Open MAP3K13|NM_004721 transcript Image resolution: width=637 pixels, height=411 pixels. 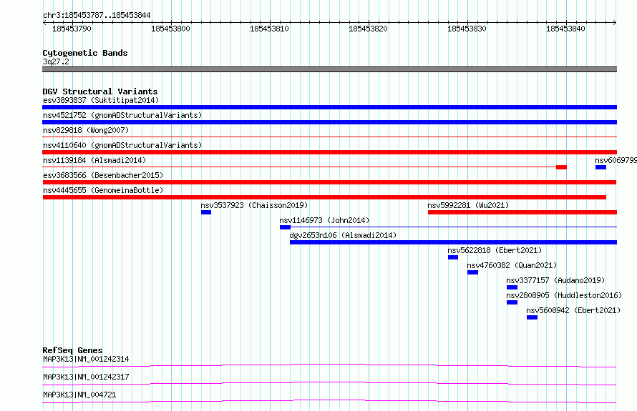(79, 395)
